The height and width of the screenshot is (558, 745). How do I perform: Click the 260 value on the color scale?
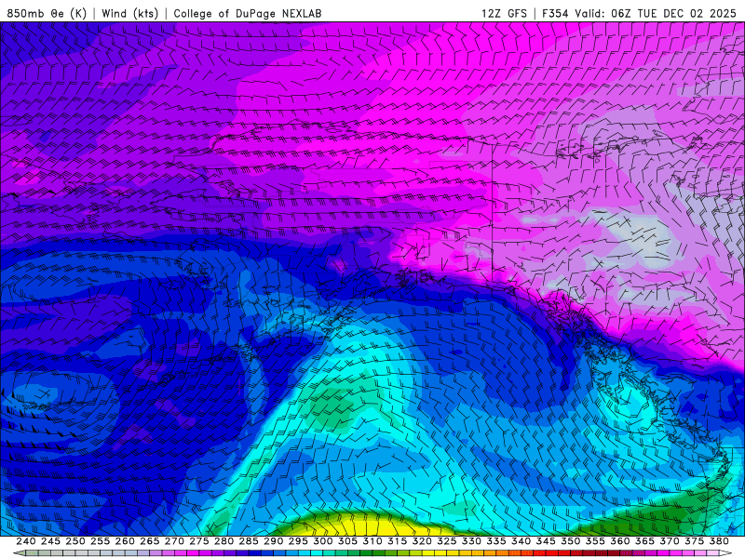pos(125,541)
